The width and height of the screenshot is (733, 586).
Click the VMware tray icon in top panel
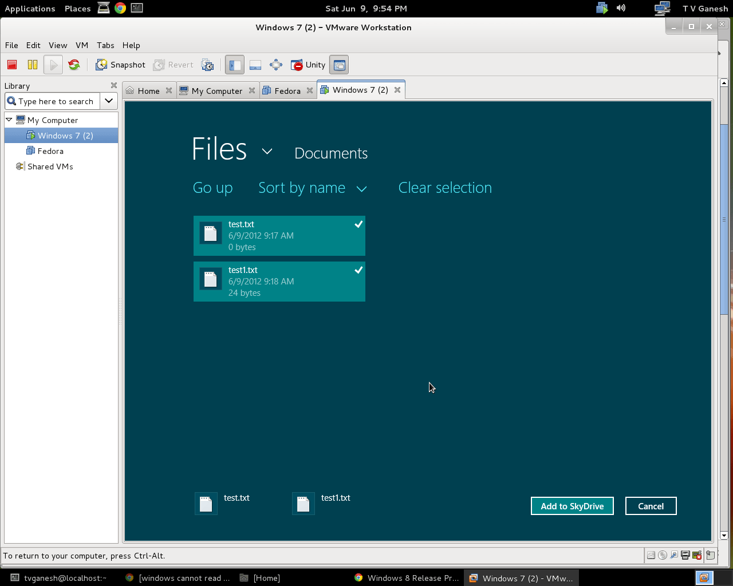602,8
